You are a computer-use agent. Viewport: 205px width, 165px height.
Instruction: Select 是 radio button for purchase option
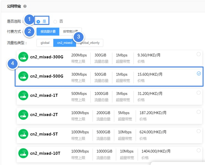38,21
